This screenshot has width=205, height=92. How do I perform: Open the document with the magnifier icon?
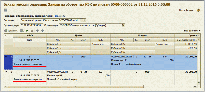pos(85,20)
